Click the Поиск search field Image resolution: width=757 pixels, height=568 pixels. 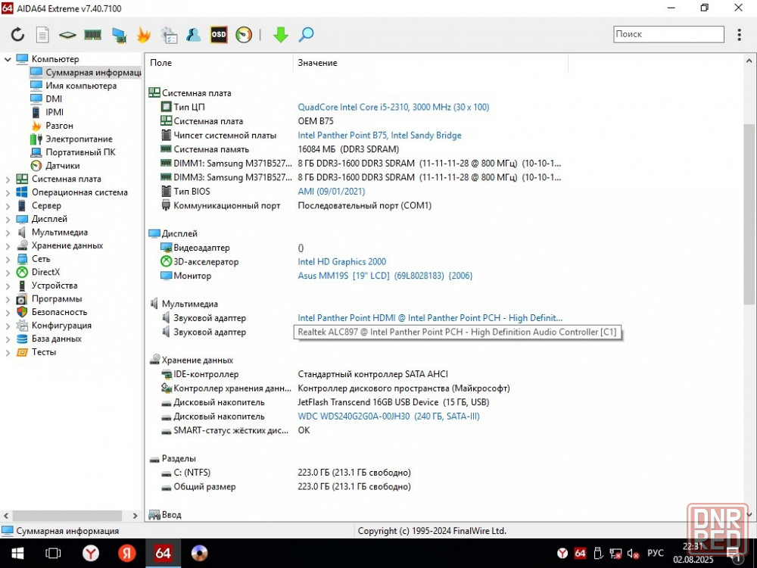pos(668,34)
